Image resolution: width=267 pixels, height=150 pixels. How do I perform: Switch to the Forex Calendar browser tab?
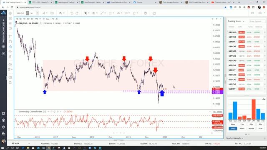click(x=118, y=2)
